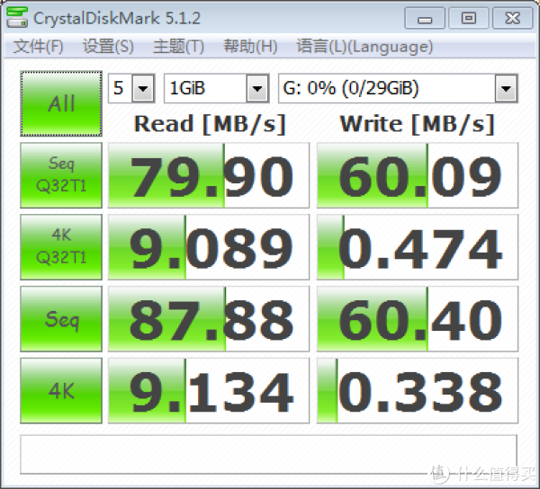Expand the drive dropdown showing G: 0% (0/29GiB)
This screenshot has width=540, height=489.
click(506, 88)
